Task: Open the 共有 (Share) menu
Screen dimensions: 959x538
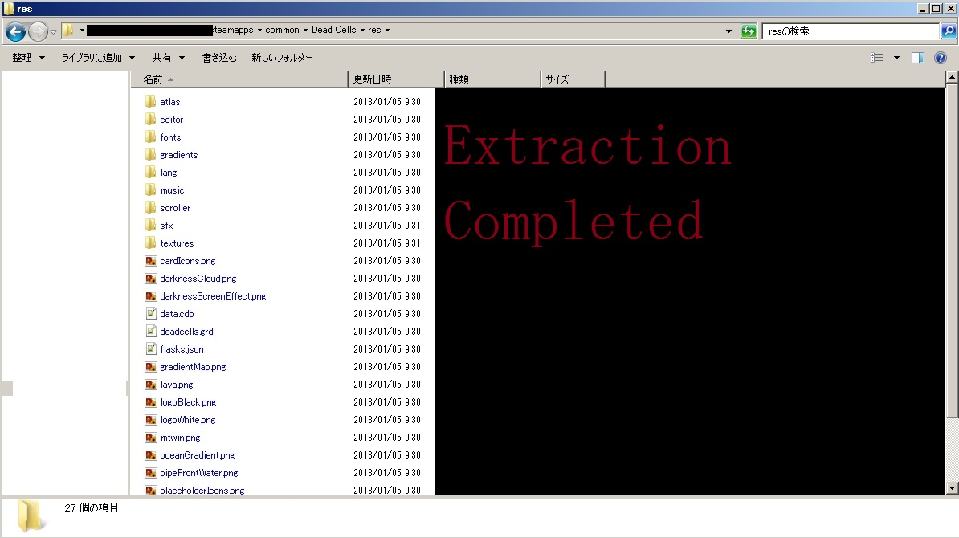Action: pos(168,58)
